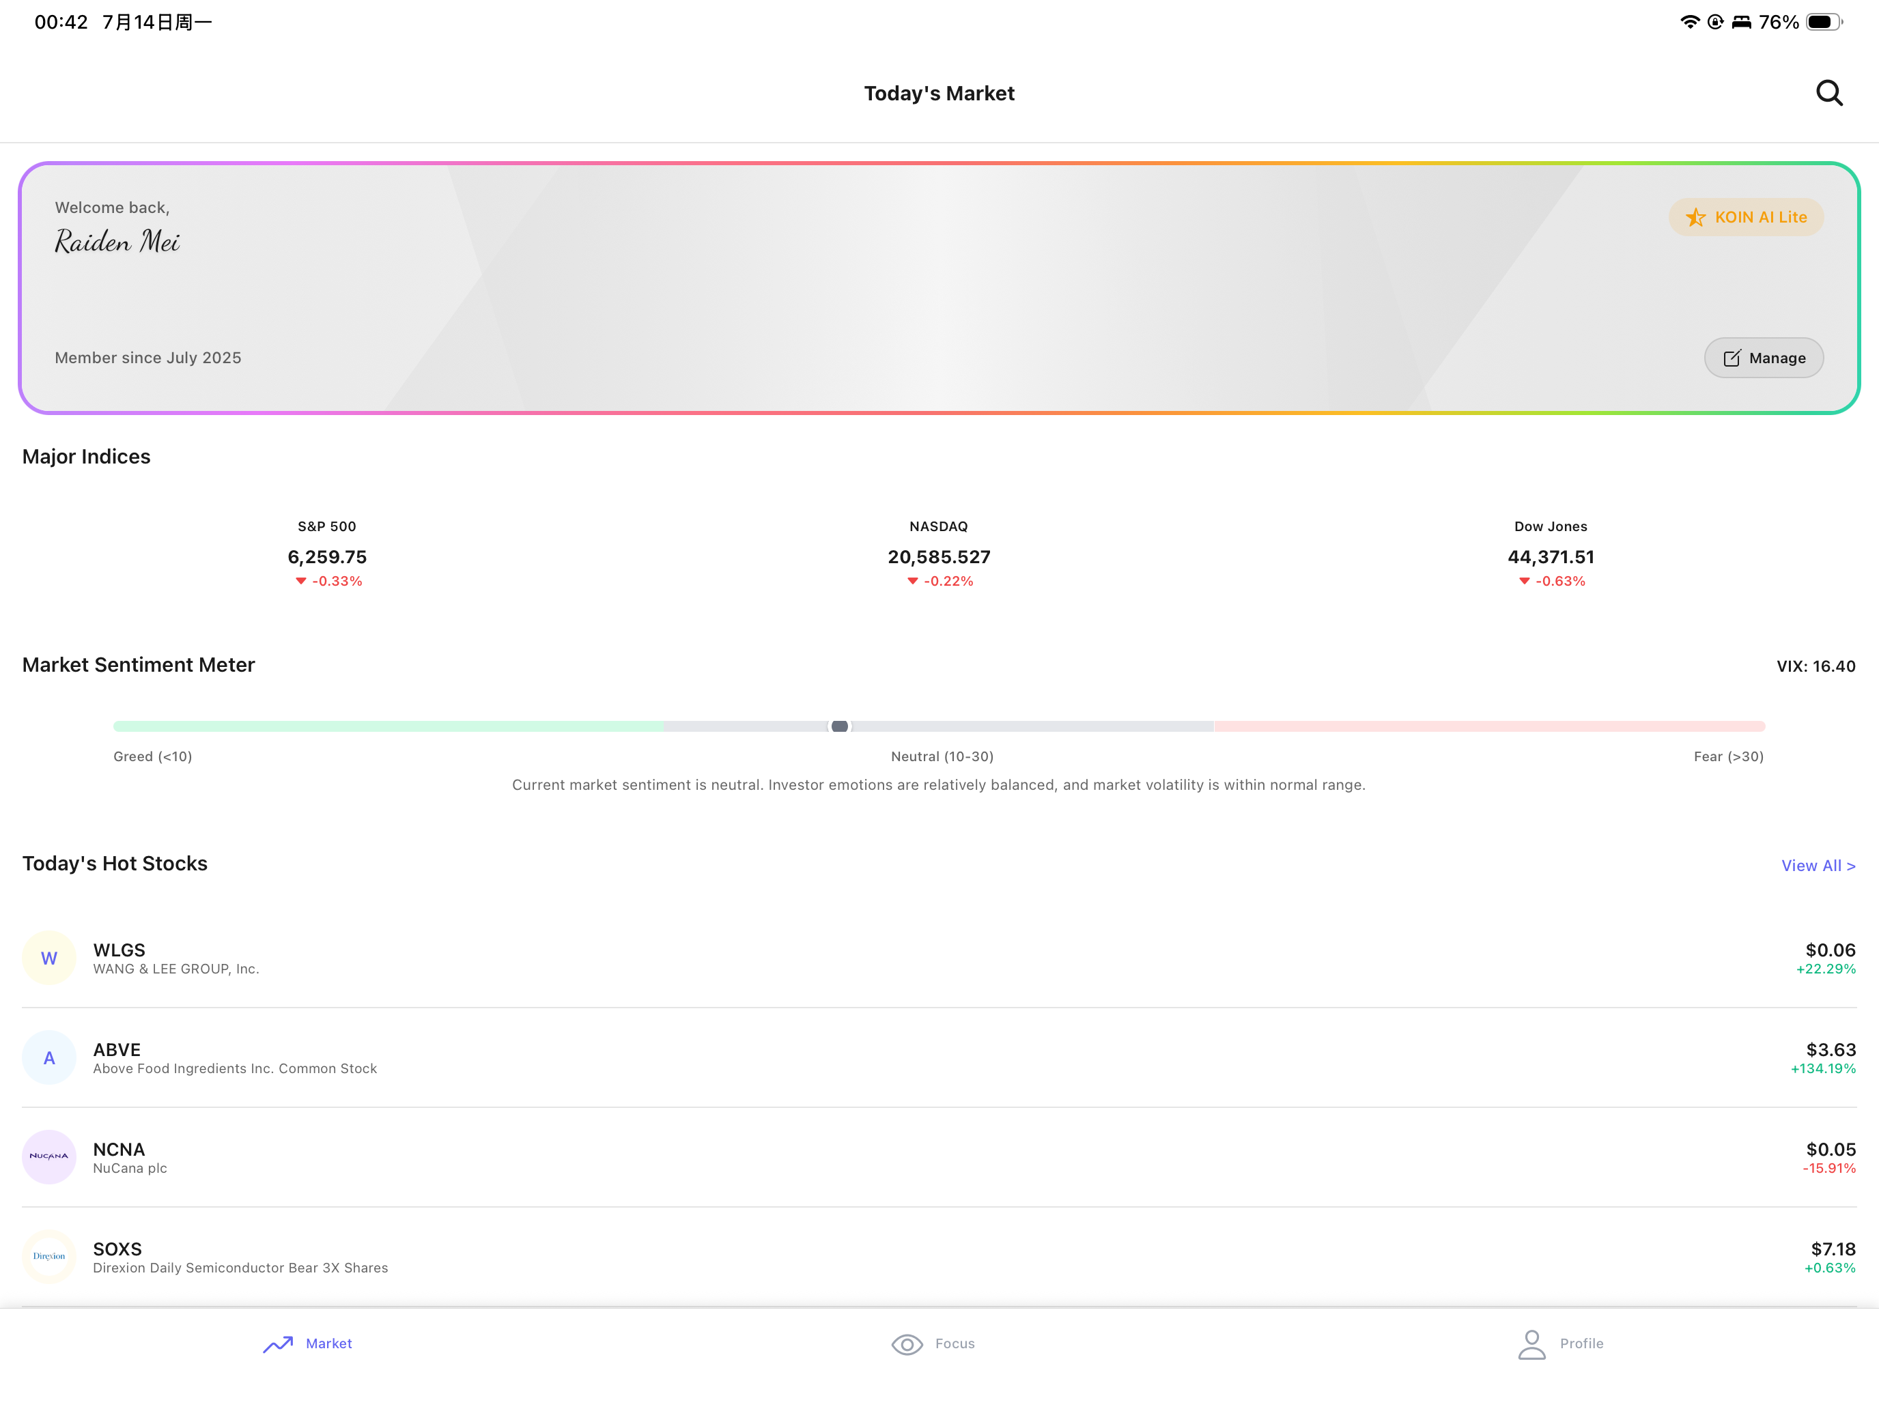
Task: Click the pink Fear meter segment
Action: (1490, 726)
